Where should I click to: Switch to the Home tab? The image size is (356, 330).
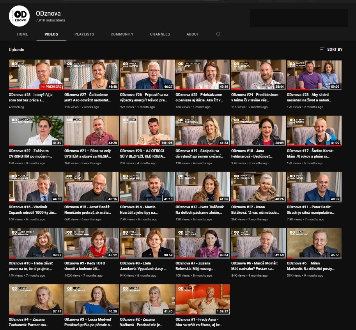23,34
